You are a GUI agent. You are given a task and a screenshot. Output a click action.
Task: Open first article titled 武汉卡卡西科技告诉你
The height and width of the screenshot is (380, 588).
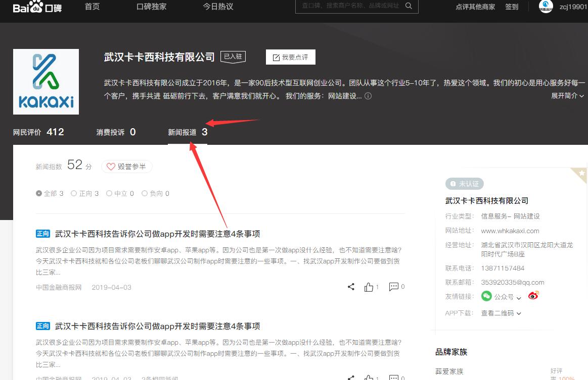click(x=158, y=234)
